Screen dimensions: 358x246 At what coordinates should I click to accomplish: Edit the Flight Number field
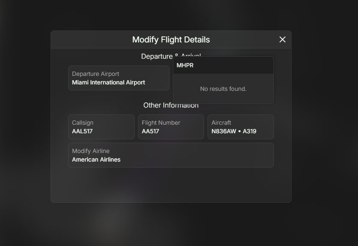pyautogui.click(x=171, y=127)
